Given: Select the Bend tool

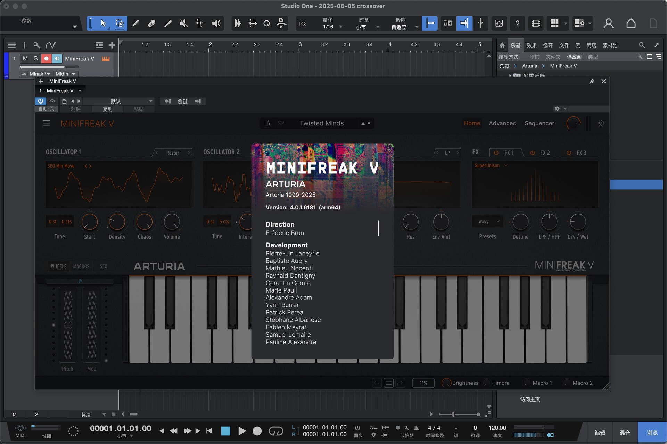Looking at the screenshot, I should pyautogui.click(x=200, y=23).
